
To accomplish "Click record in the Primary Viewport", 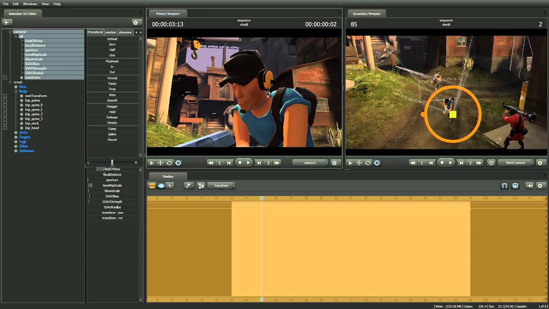I will click(x=240, y=163).
